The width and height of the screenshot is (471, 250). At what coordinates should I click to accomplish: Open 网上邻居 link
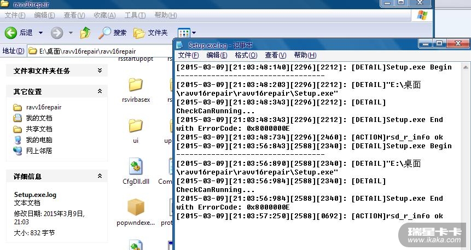39,150
